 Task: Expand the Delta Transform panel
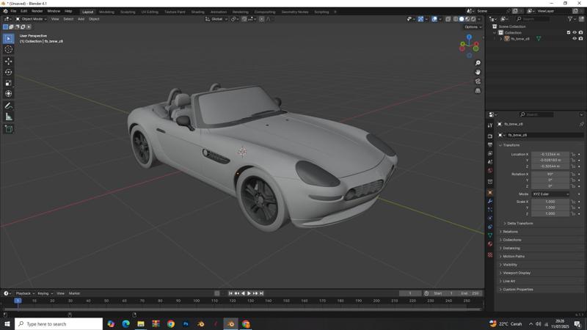518,224
